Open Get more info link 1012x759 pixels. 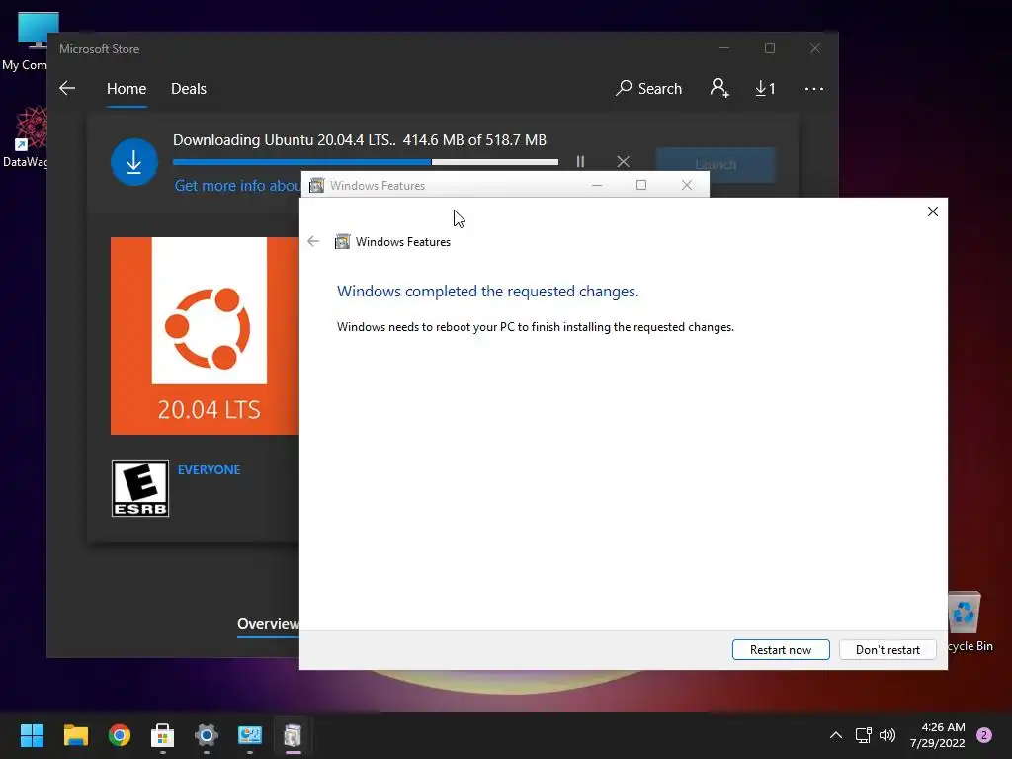click(237, 185)
